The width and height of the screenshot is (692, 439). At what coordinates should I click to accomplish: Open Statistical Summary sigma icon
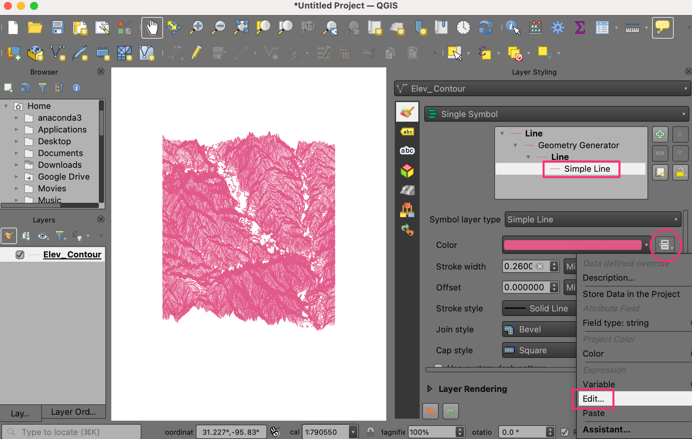tap(579, 28)
